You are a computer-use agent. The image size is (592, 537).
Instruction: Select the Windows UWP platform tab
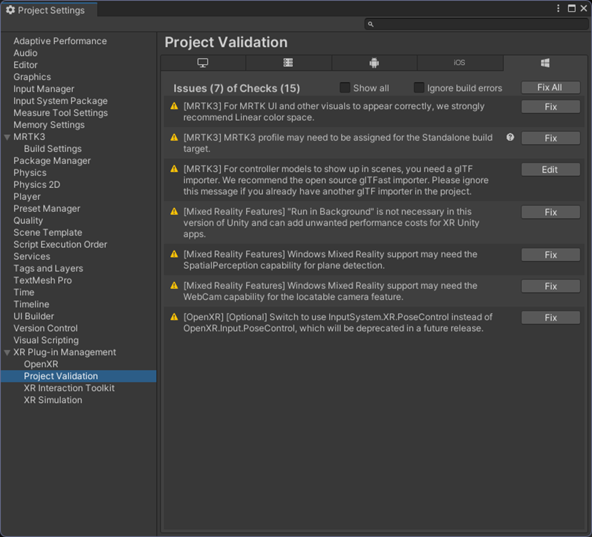pos(545,63)
